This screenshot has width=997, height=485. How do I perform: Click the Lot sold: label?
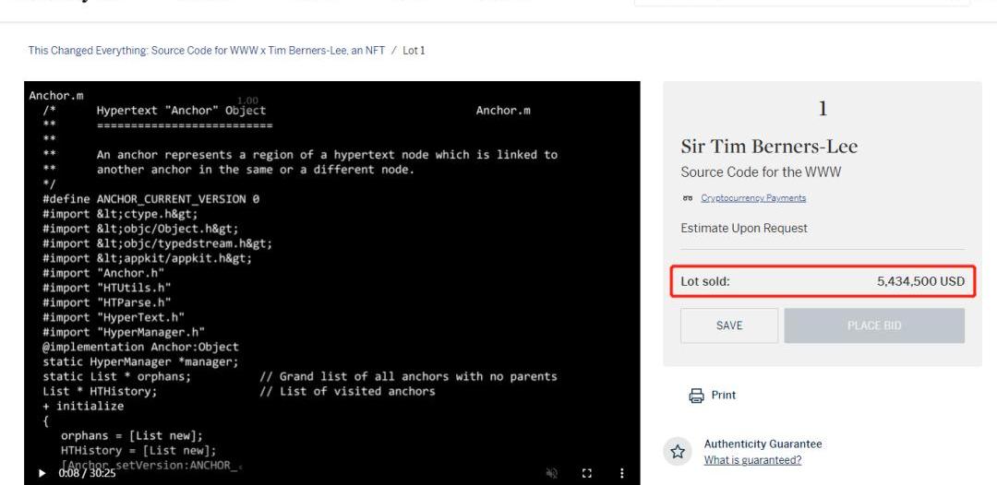pyautogui.click(x=705, y=281)
